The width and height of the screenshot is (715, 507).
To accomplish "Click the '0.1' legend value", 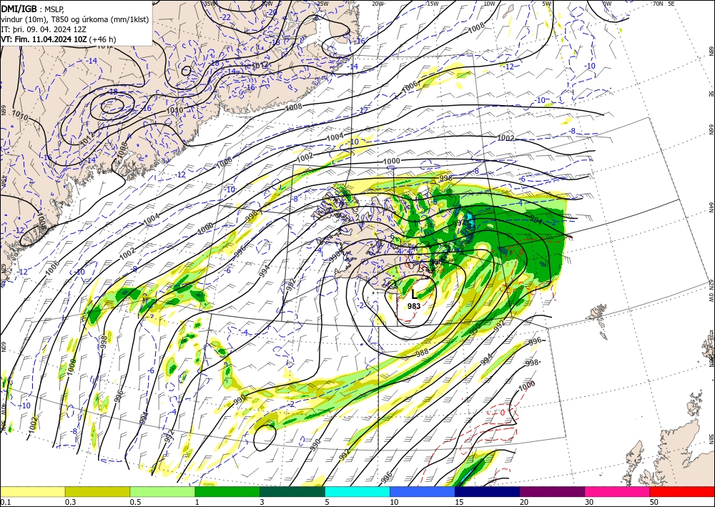I will click(4, 502).
